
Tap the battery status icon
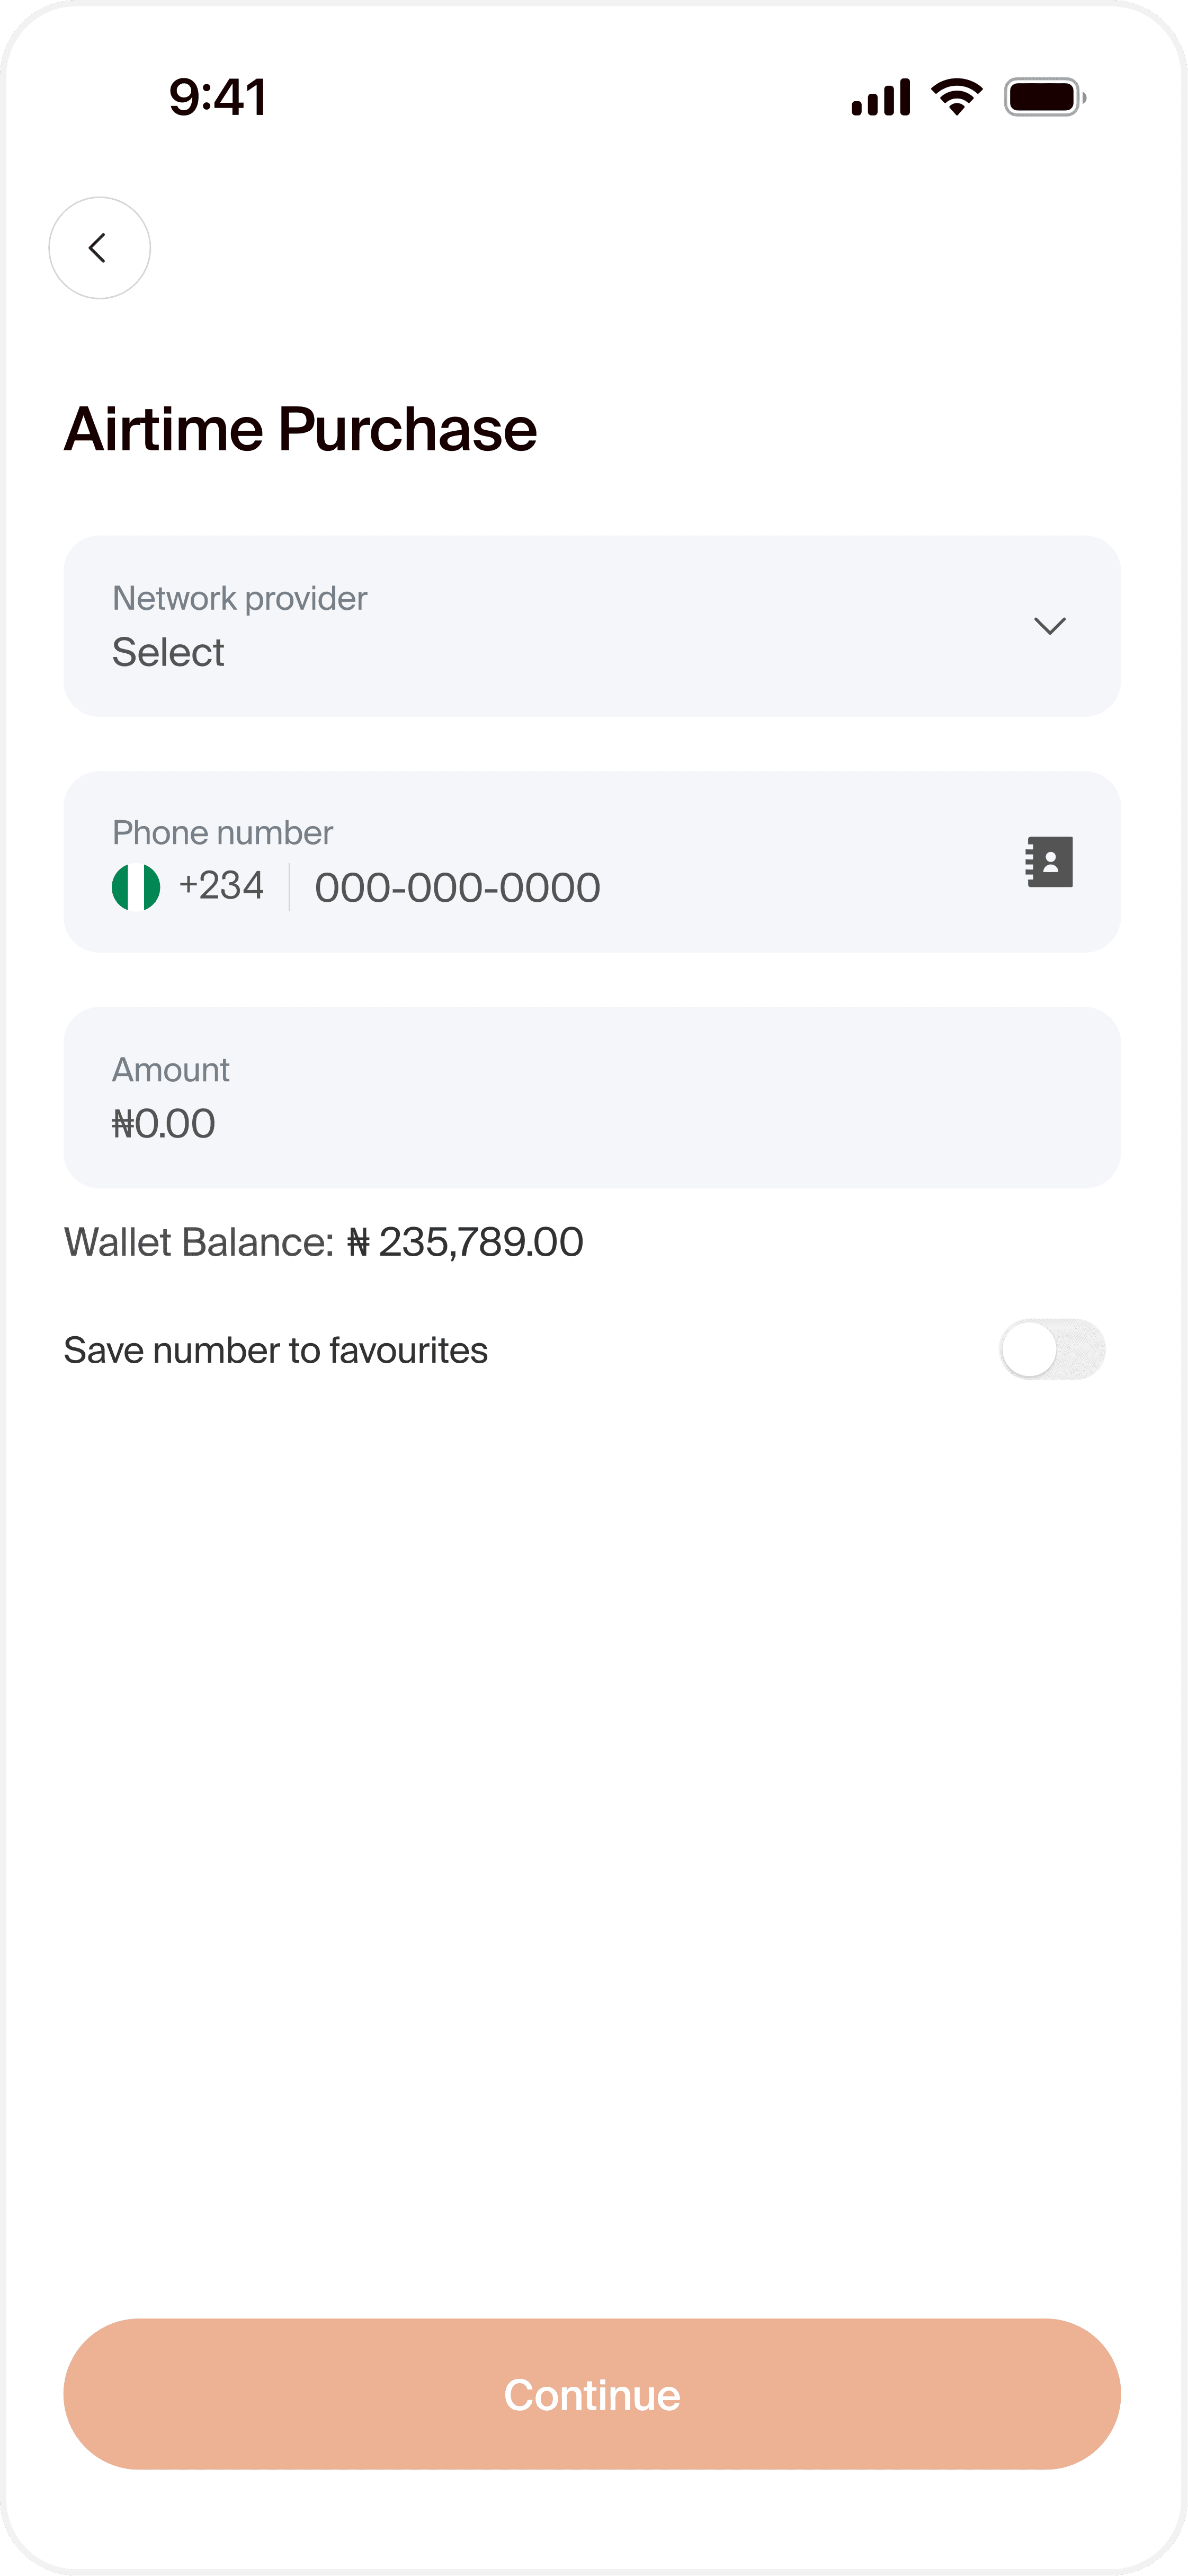pos(1045,97)
